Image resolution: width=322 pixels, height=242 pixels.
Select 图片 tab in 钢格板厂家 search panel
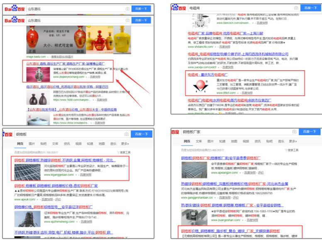(210, 141)
